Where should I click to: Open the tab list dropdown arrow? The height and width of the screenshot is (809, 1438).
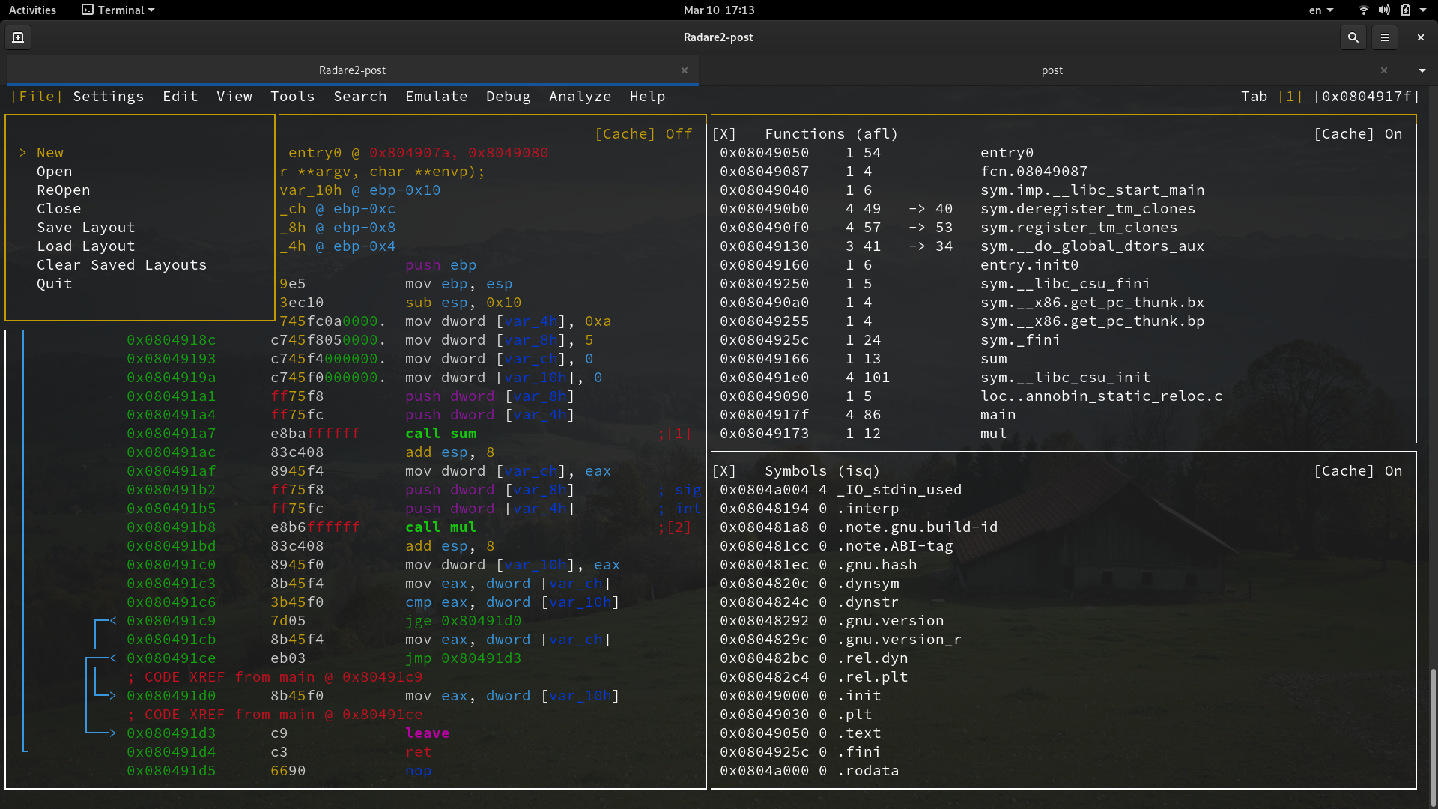click(1422, 70)
